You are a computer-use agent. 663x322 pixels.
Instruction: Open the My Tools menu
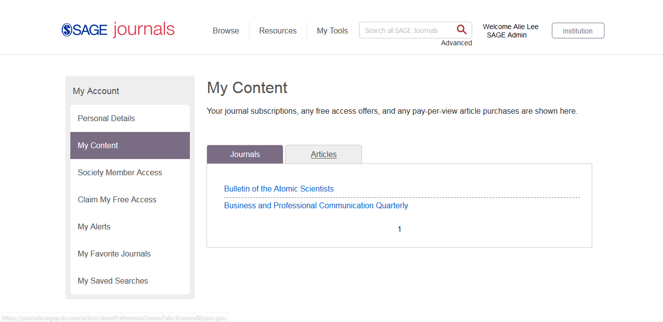[x=332, y=31]
